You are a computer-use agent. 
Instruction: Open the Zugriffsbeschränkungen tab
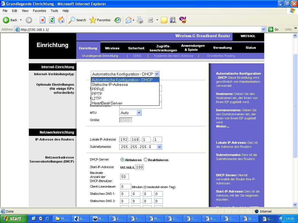[x=163, y=48]
